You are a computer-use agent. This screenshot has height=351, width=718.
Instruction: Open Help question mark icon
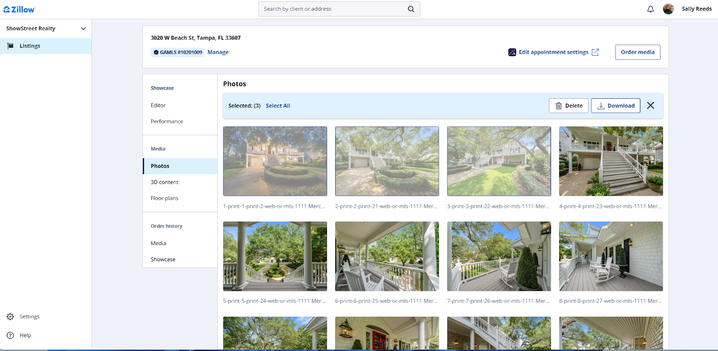click(10, 335)
